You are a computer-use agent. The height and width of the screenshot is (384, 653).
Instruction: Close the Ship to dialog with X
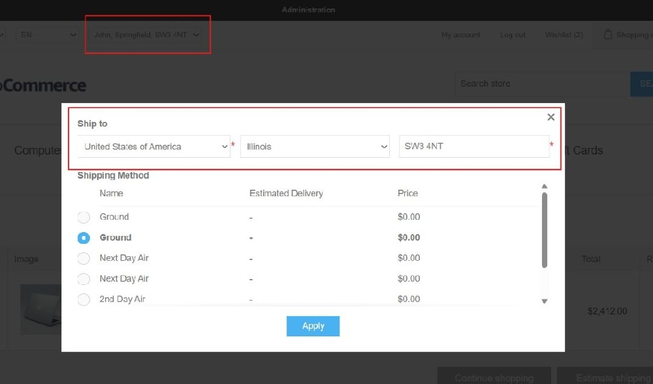click(x=550, y=117)
